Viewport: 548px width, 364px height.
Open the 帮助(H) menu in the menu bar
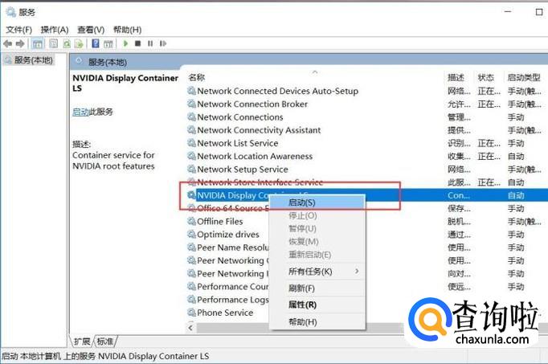pos(127,30)
